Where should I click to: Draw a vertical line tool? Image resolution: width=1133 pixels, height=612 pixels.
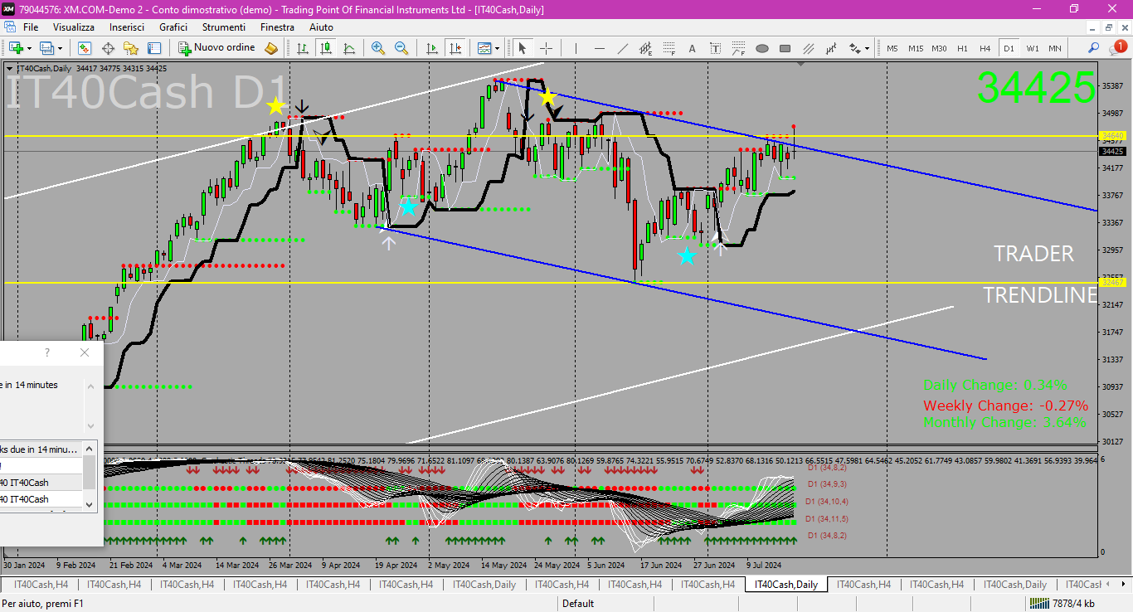point(576,48)
